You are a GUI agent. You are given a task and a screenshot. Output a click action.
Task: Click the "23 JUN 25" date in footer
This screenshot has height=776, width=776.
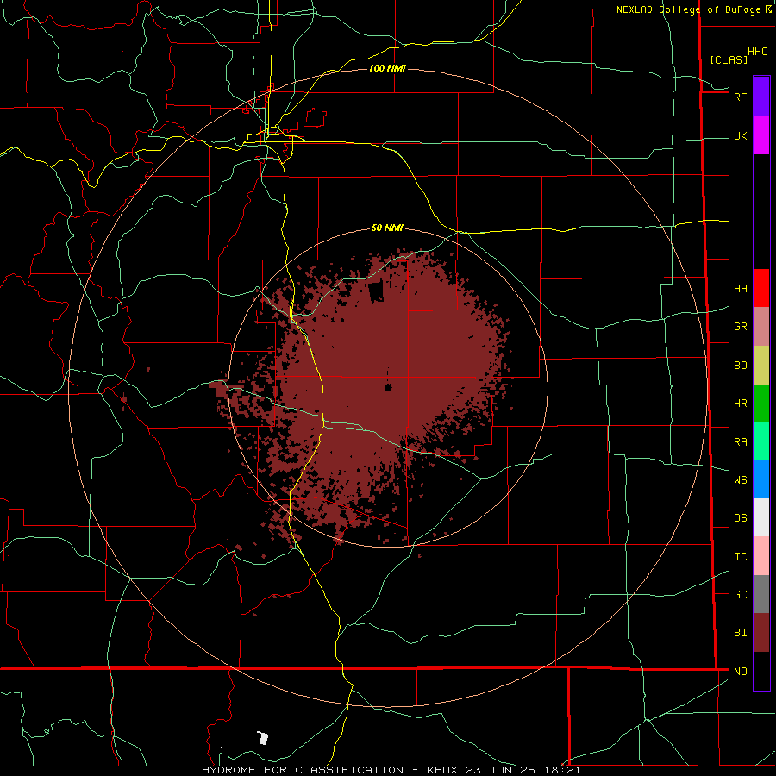point(499,770)
